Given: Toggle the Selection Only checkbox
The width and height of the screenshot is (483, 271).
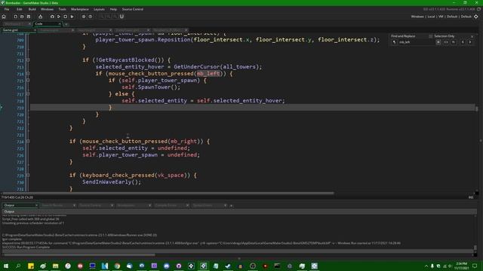Looking at the screenshot, I should pos(430,36).
